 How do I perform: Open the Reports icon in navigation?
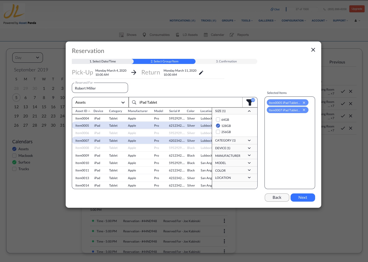pyautogui.click(x=232, y=35)
